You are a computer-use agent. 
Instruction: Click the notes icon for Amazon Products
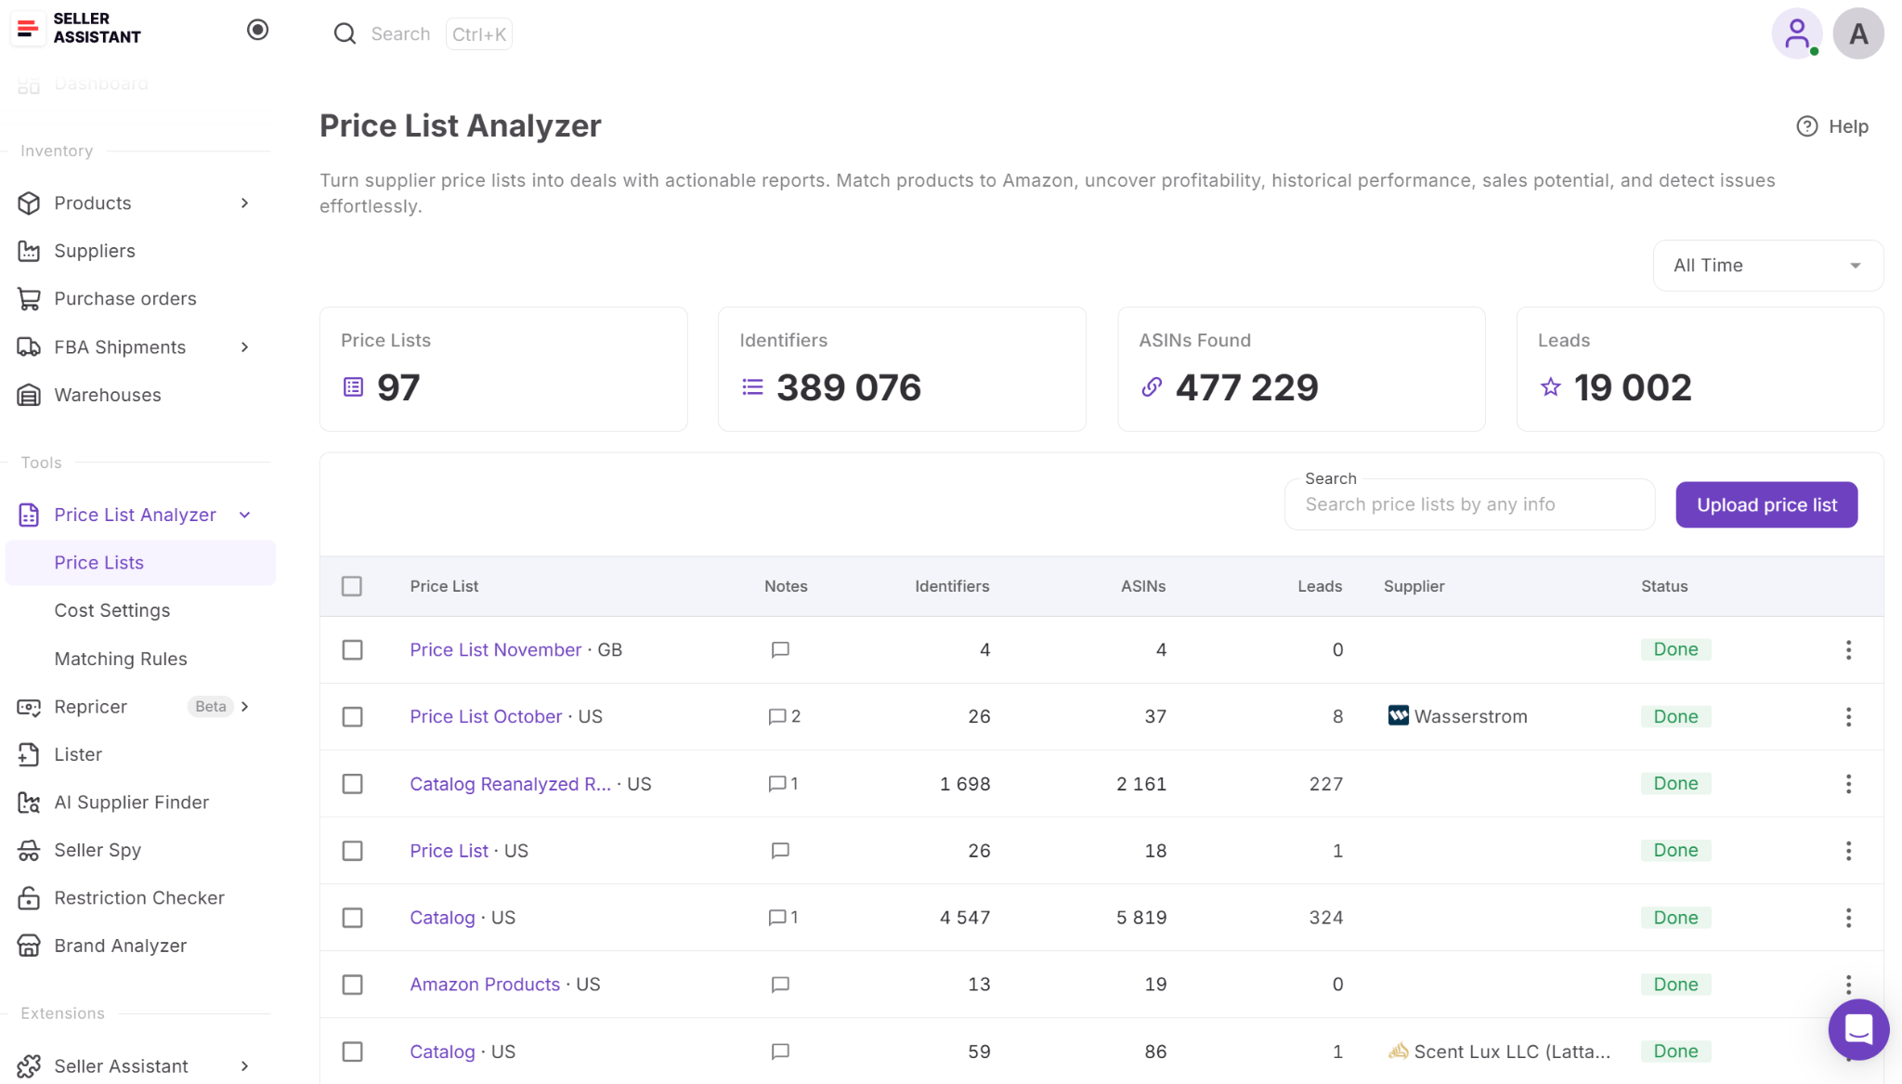780,985
